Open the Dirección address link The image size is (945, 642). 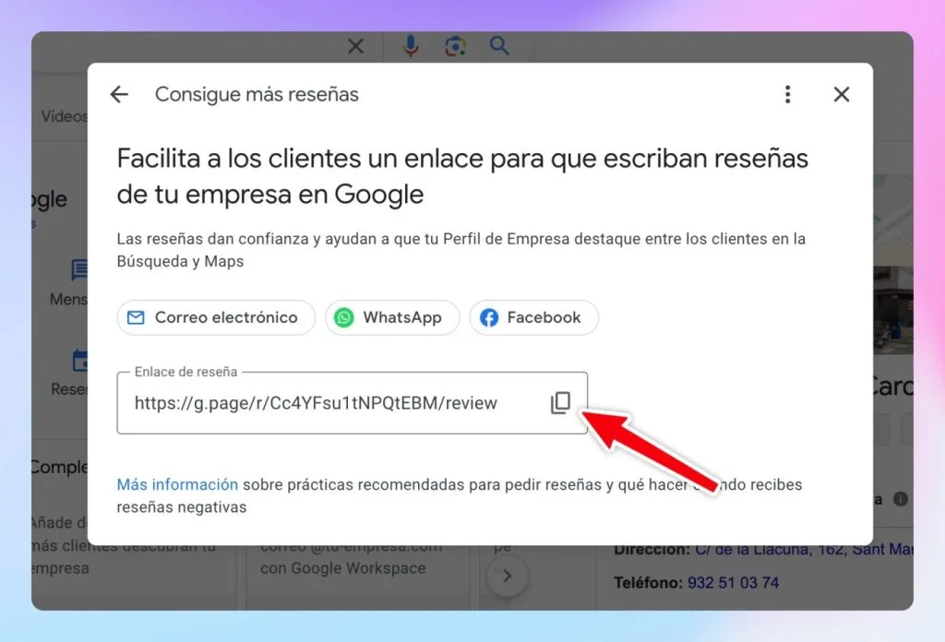pyautogui.click(x=804, y=549)
